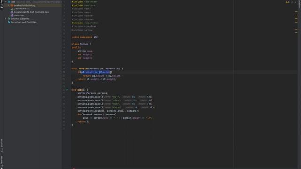The height and width of the screenshot is (169, 301).
Task: Click the "class Person {" declaration
Action: 81,44
